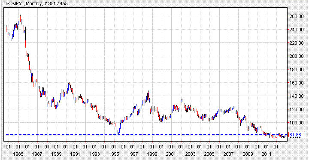Click the 1991 year label
This screenshot has width=309, height=160.
(x=75, y=154)
